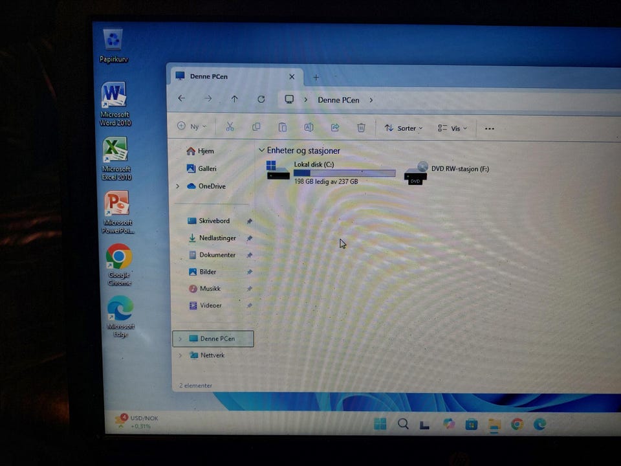The width and height of the screenshot is (621, 466).
Task: Expand Nettverk tree node arrow
Action: 180,355
